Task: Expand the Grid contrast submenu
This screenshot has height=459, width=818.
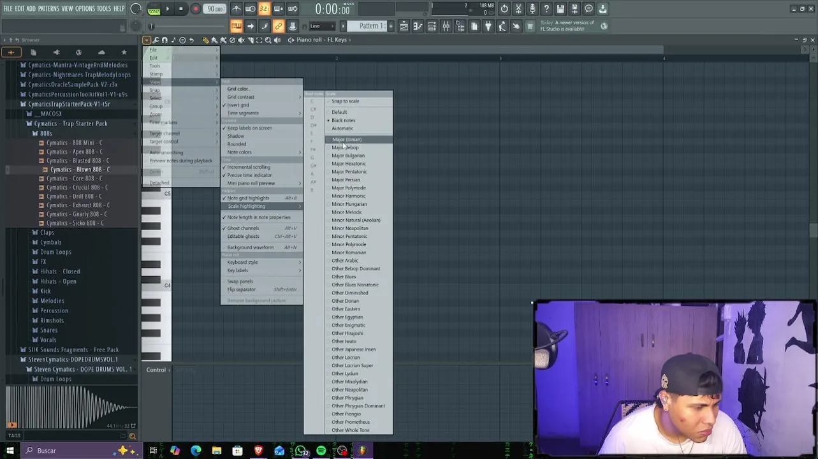Action: [x=261, y=97]
